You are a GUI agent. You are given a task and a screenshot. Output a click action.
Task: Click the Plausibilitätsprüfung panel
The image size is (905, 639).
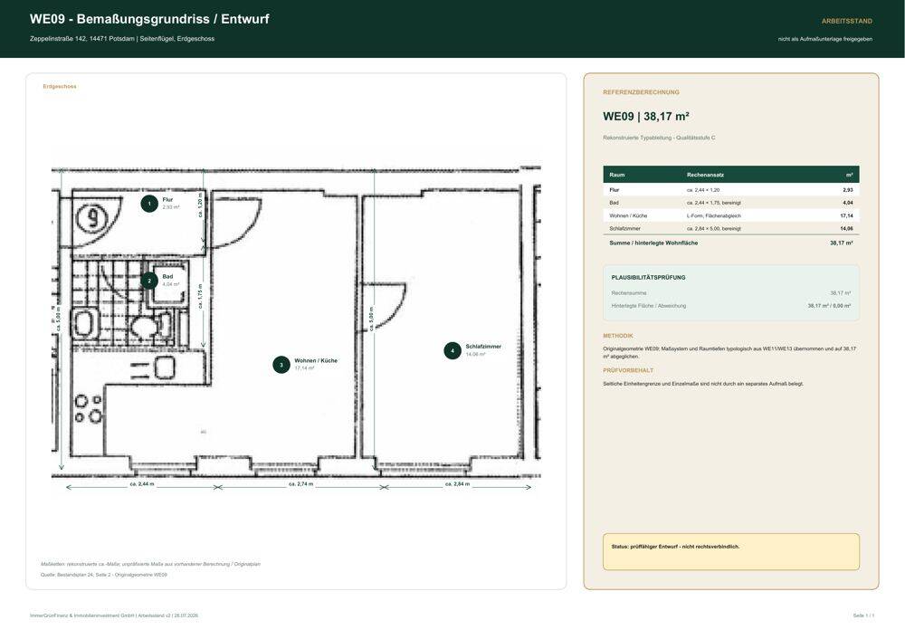coord(730,293)
